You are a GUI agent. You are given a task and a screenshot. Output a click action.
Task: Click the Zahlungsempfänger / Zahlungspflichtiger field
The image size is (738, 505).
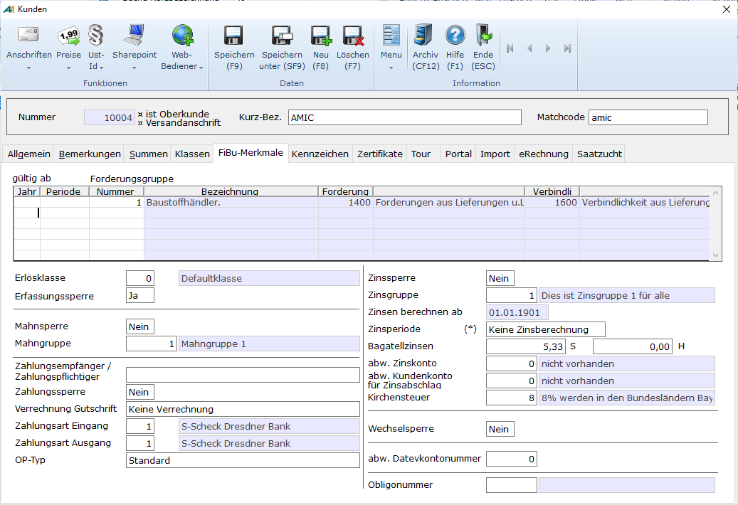(243, 375)
